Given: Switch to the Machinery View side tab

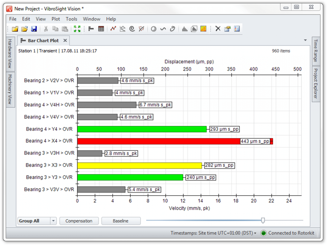Looking at the screenshot, I should click(x=10, y=89).
